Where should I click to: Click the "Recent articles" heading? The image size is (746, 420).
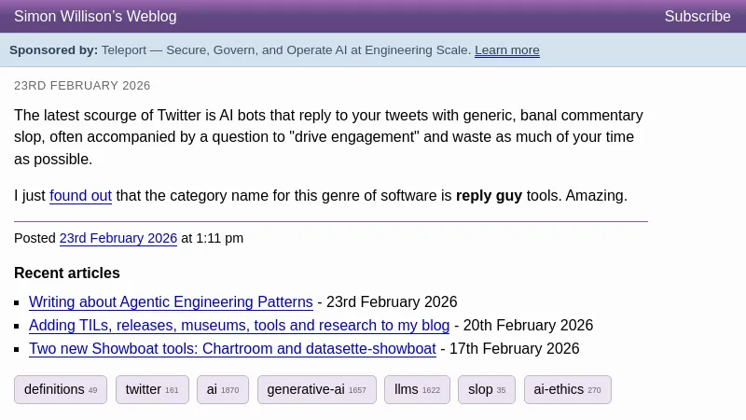67,273
